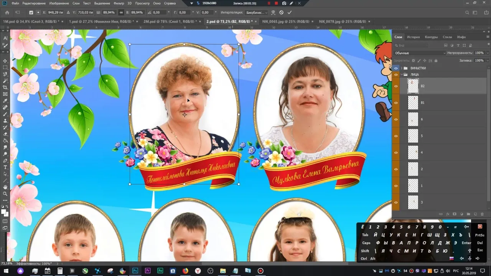Select the Zoom tool
The height and width of the screenshot is (276, 491).
coord(5,194)
